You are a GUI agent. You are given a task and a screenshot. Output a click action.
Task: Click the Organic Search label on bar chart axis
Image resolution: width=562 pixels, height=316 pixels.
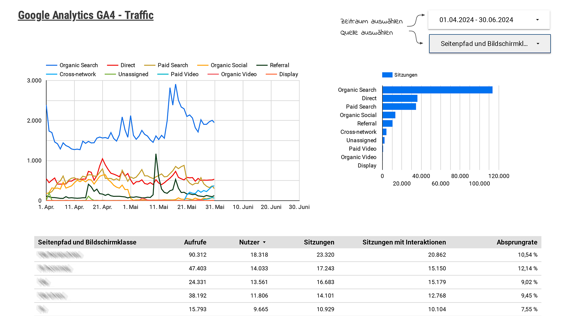click(x=357, y=90)
